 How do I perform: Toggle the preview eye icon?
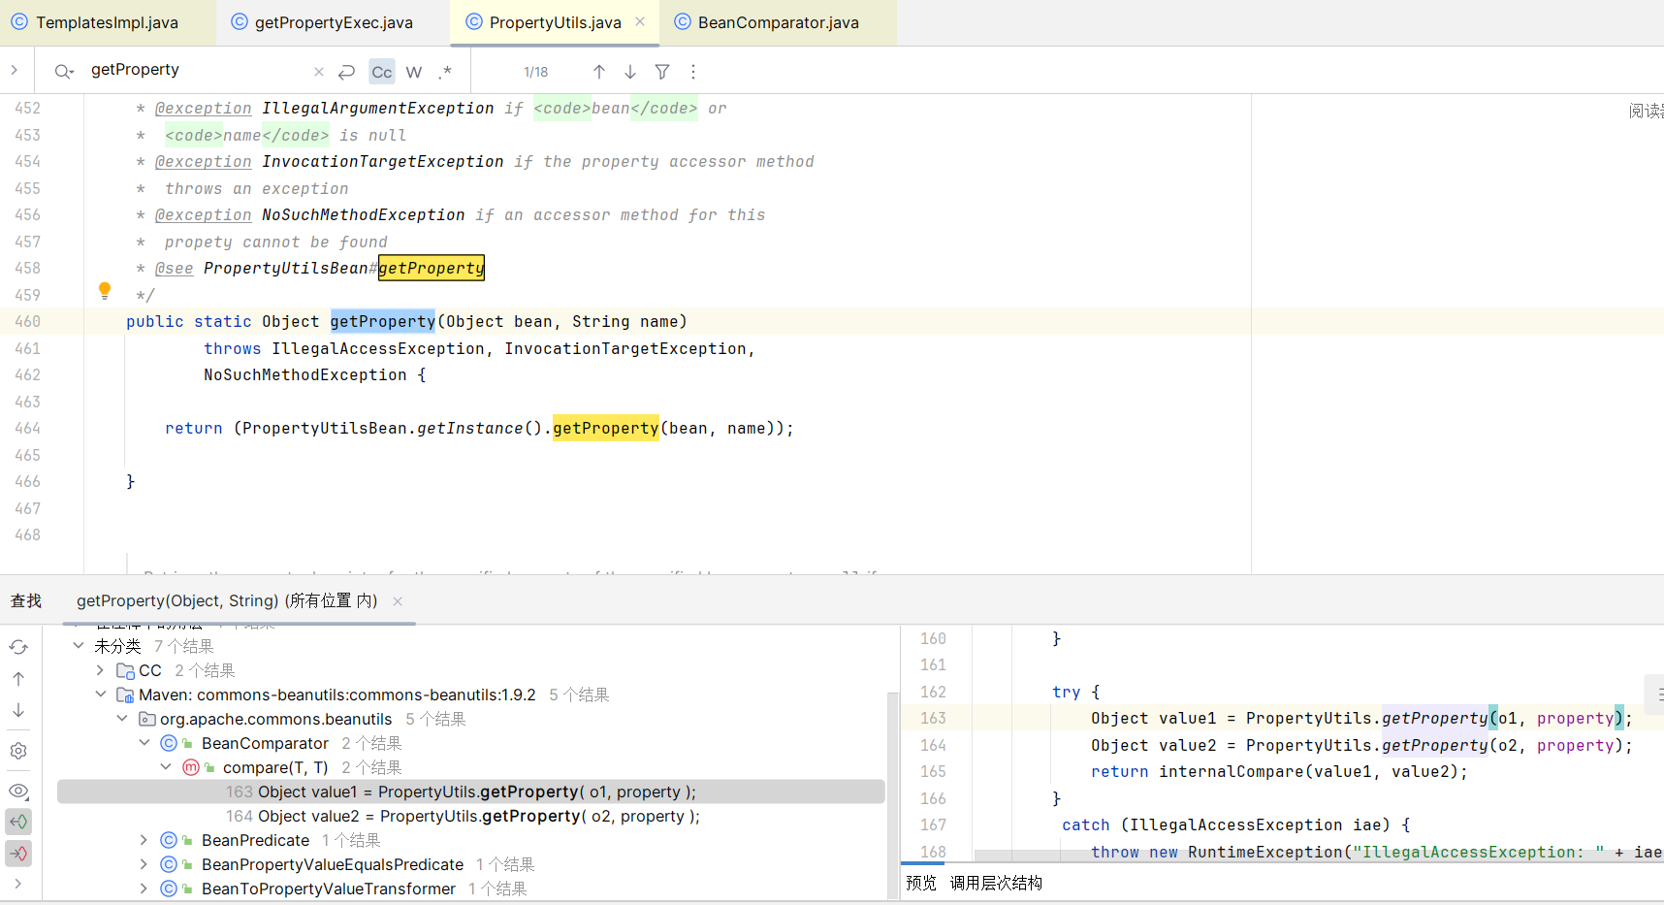[18, 791]
